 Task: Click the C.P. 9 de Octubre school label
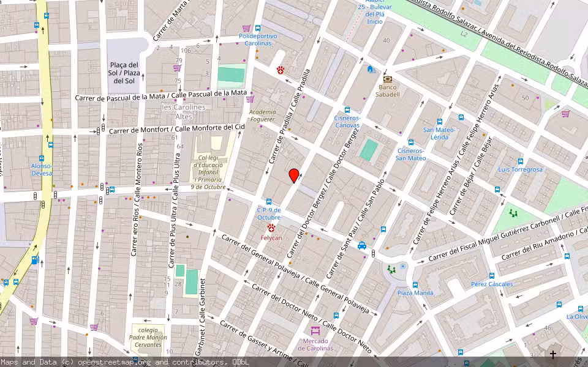[x=268, y=214]
